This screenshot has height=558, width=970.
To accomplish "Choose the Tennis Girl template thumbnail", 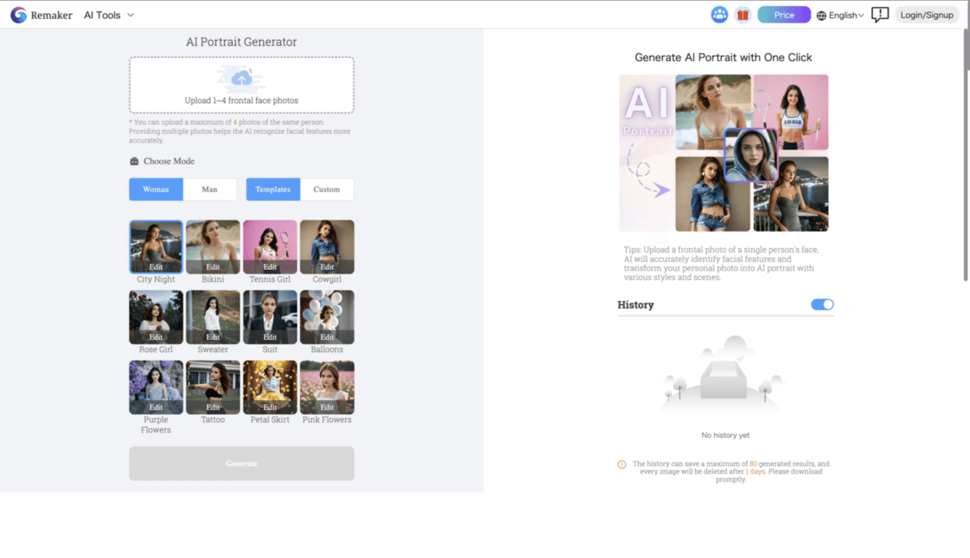I will point(270,247).
